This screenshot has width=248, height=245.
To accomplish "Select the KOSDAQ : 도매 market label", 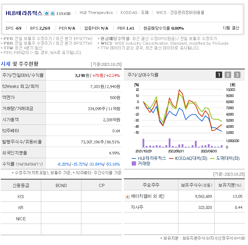I will coord(135,13).
